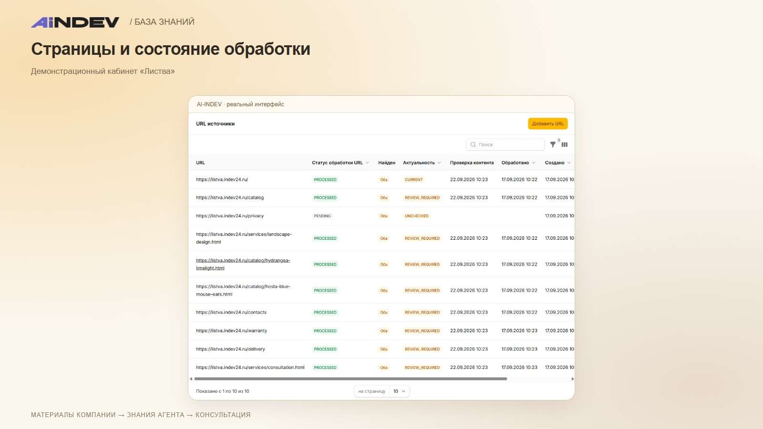Screen dimensions: 763x429
Task: Click the UNCHECKED badge in privacy row
Action: 417,216
